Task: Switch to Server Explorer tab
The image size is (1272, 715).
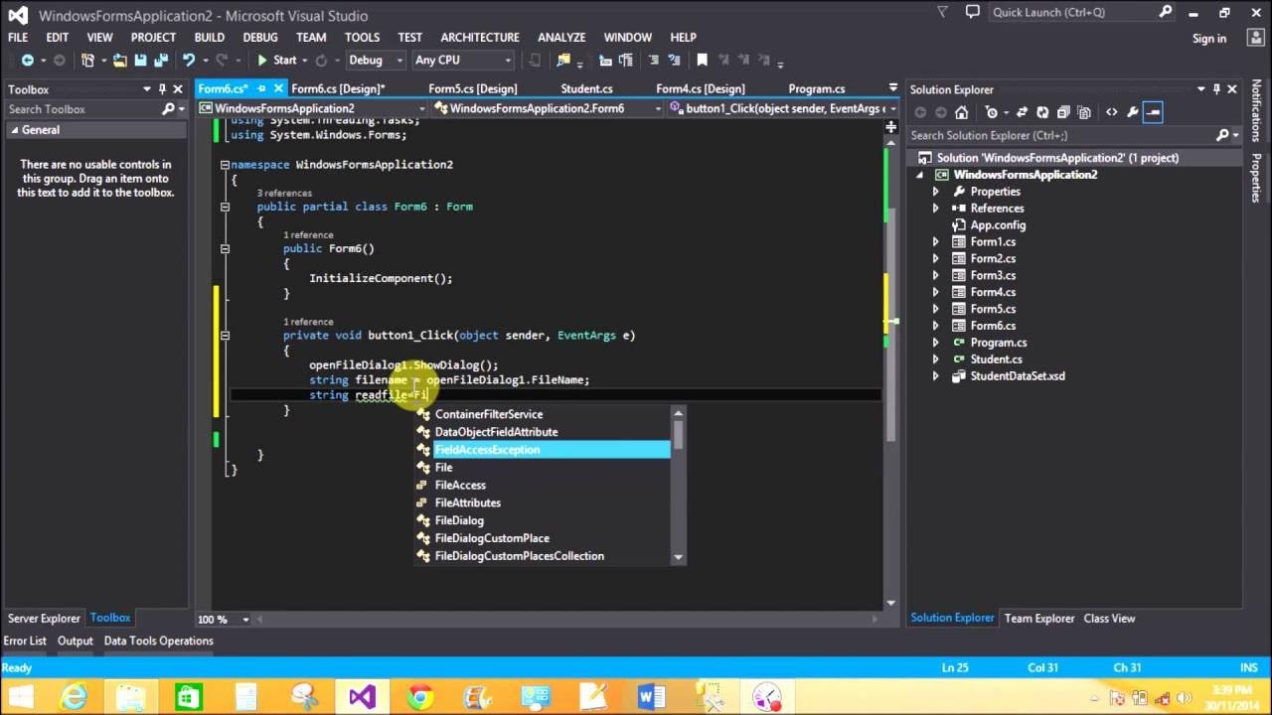Action: (x=44, y=618)
